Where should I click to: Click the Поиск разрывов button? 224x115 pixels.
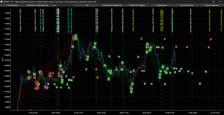coord(212,5)
